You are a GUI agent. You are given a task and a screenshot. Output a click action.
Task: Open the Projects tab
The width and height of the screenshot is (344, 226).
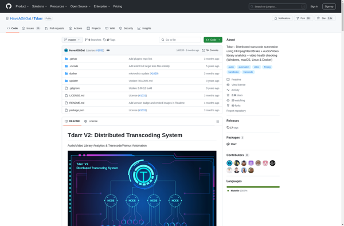pos(93,28)
